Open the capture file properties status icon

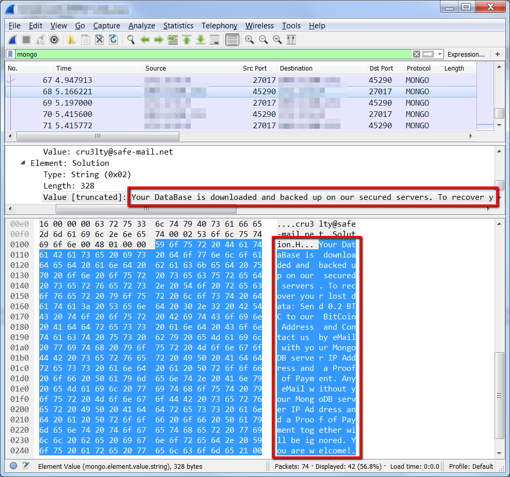pyautogui.click(x=26, y=466)
